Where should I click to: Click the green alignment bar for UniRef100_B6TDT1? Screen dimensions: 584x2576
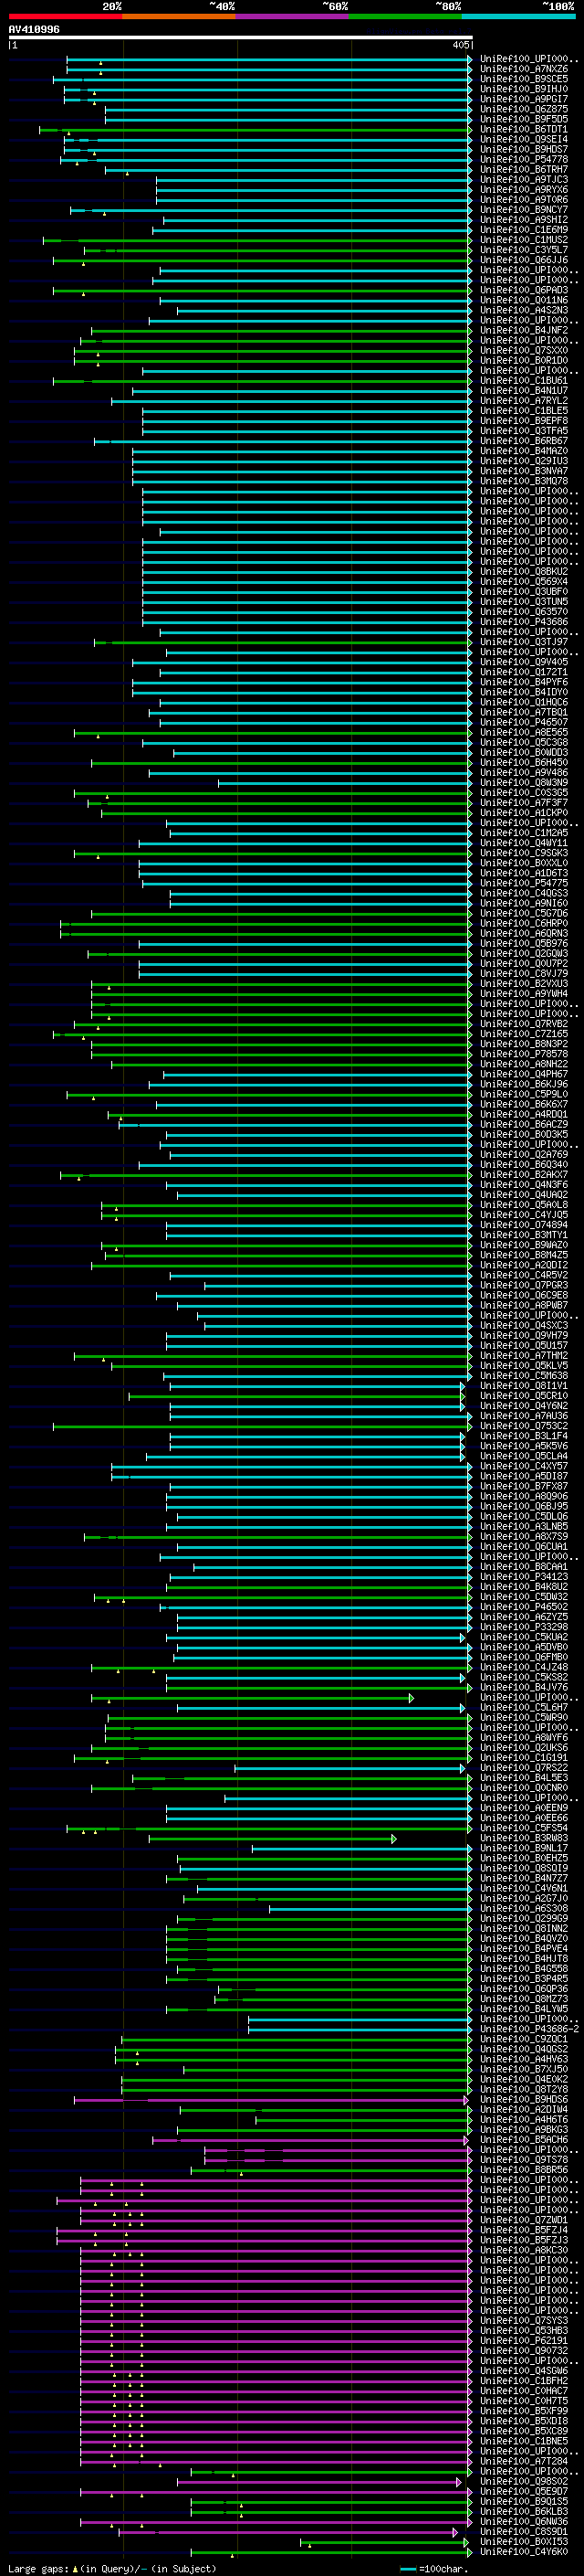255,129
